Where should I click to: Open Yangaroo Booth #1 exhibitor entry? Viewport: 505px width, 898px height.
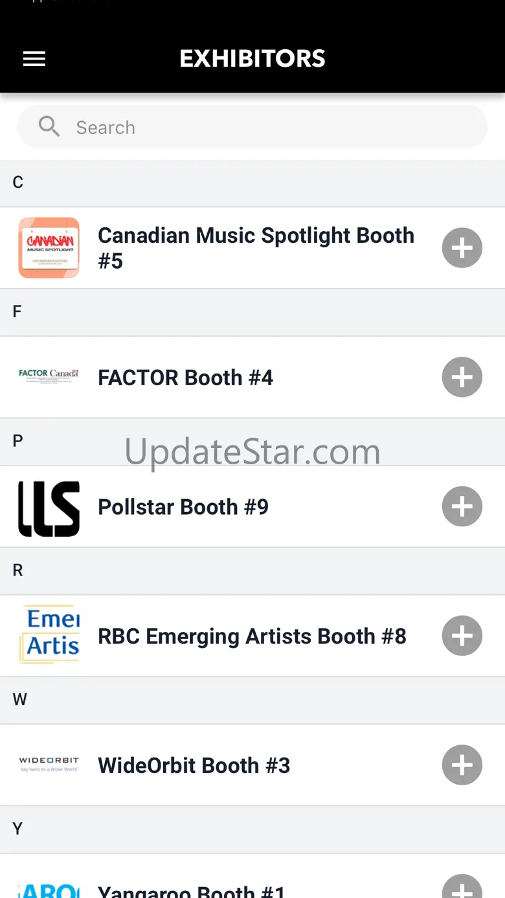point(252,876)
